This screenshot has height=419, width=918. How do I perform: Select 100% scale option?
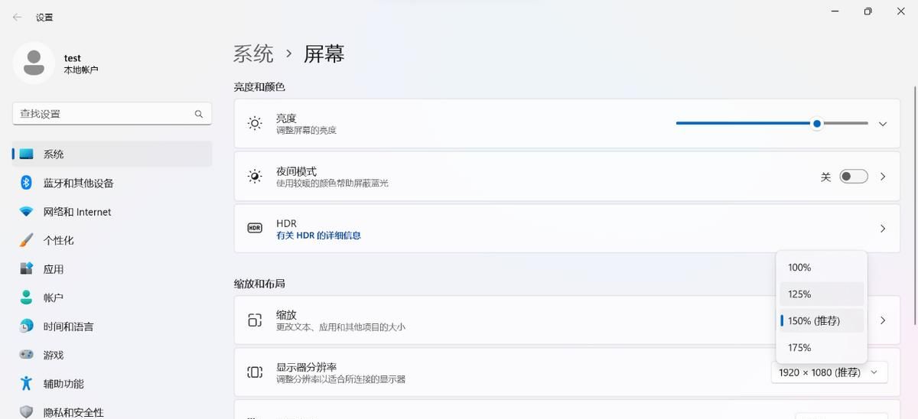822,268
